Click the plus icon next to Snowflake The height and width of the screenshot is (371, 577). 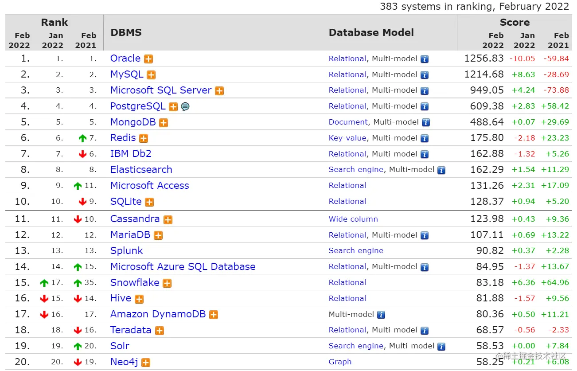tap(167, 283)
